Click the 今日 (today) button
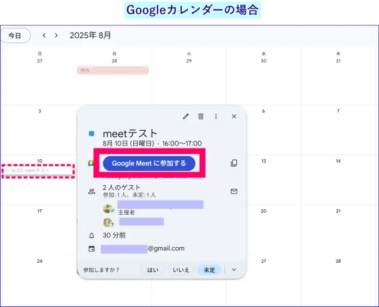Image resolution: width=379 pixels, height=307 pixels. [15, 35]
